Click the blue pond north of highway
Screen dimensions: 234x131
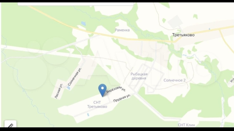83,24
